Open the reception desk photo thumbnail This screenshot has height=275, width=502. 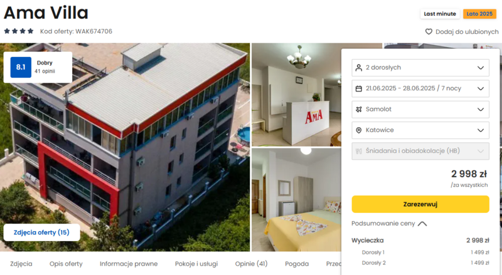click(x=296, y=95)
